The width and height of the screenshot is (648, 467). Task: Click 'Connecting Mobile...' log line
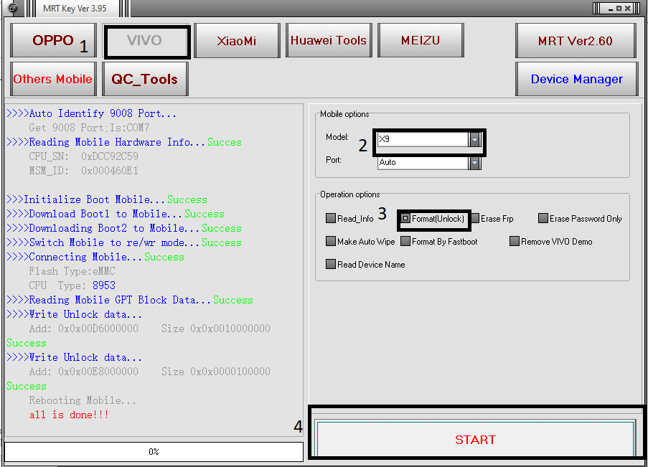tap(95, 257)
